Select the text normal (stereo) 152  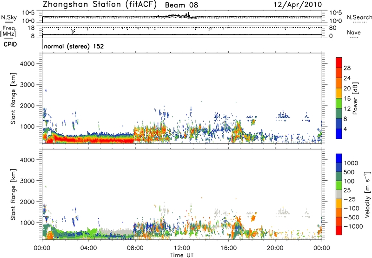click(x=74, y=46)
